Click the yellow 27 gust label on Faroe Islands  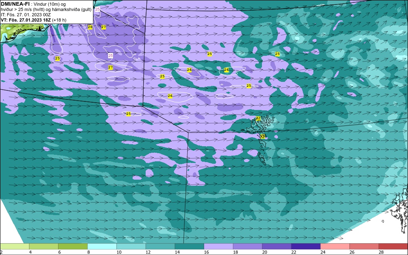coord(258,118)
